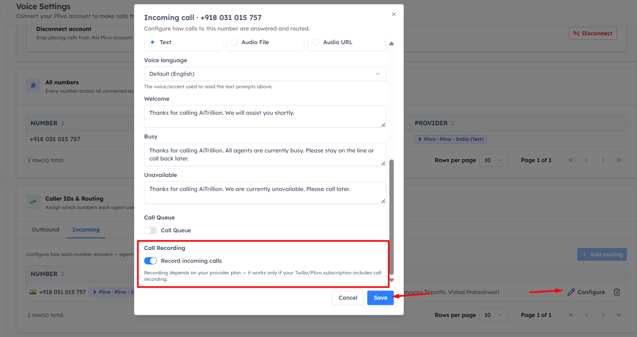637x337 pixels.
Task: Go to next page in routing table
Action: tap(603, 315)
